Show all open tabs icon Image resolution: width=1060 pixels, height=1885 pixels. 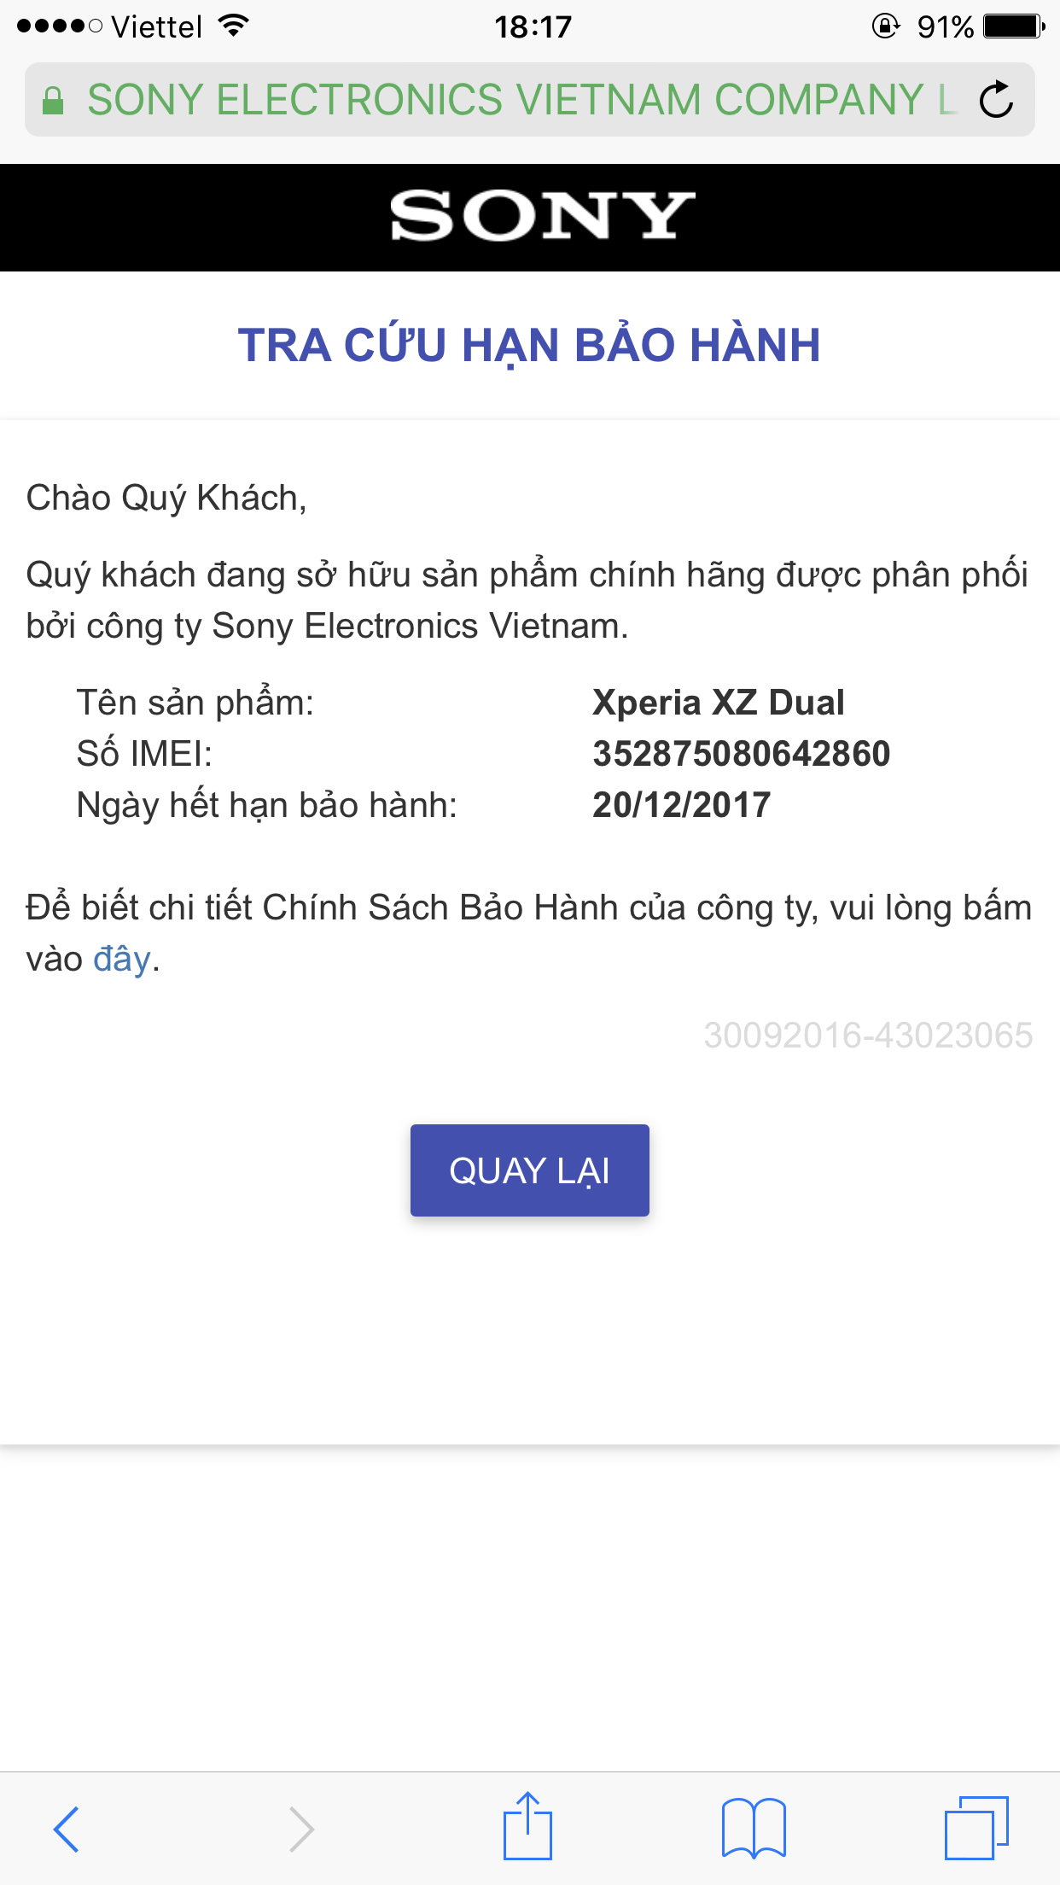tap(977, 1828)
